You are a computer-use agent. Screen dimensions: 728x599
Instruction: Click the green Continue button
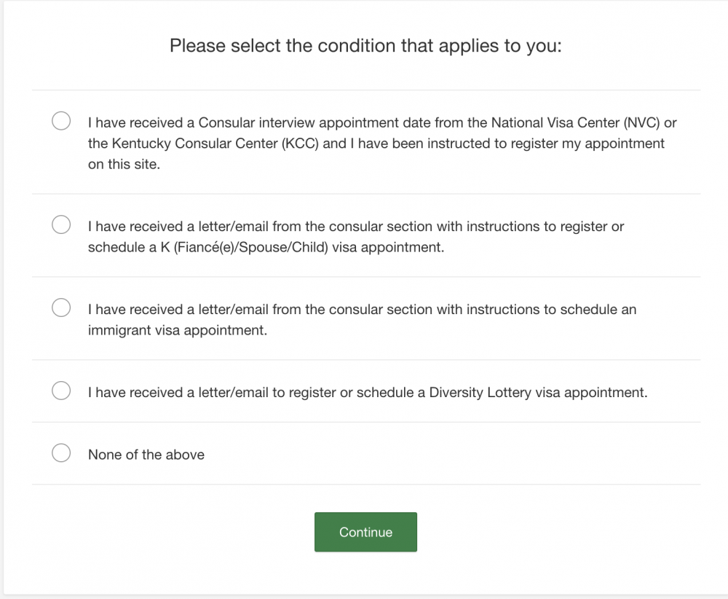[x=366, y=532]
